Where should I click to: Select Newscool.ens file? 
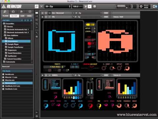[x=17, y=83]
